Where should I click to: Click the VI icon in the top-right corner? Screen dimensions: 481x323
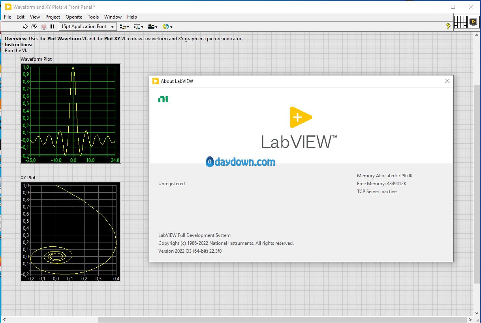point(473,22)
